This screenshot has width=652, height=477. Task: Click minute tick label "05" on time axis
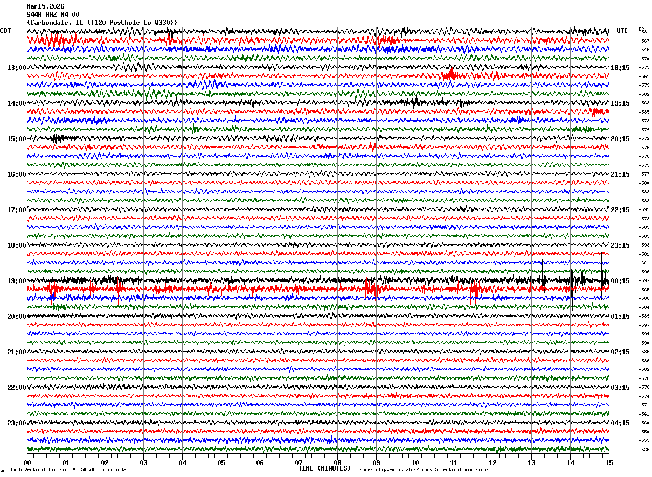click(x=221, y=462)
